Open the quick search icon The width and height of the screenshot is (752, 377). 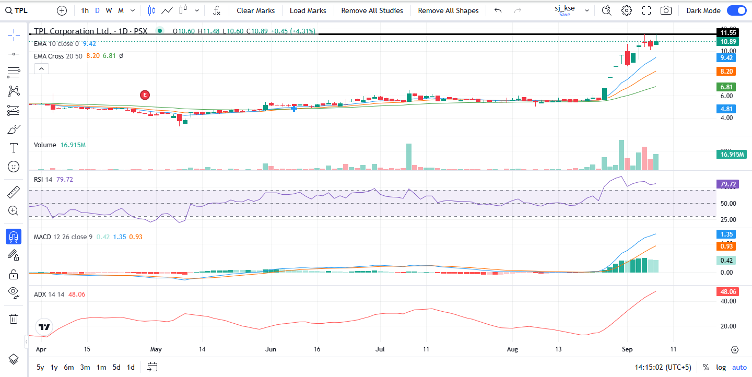pos(606,10)
